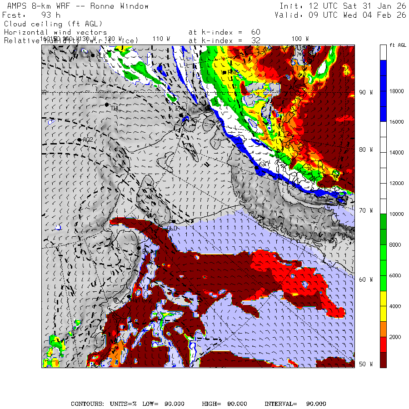
Task: Click the 2000 colorbar value
Action: tap(395, 337)
